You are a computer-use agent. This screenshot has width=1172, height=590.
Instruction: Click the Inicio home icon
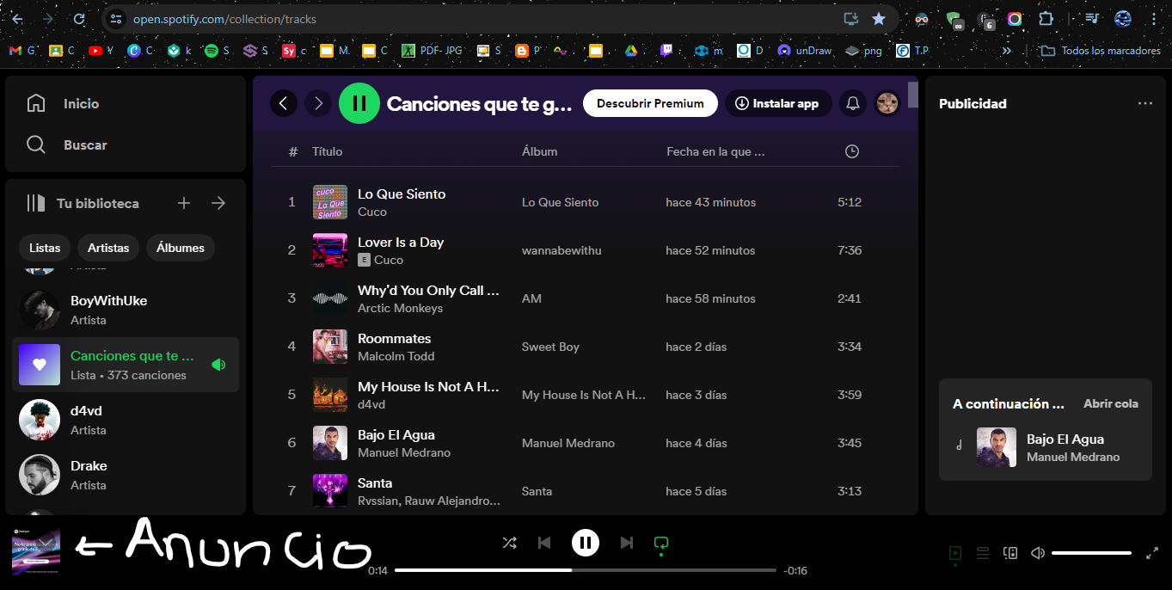pyautogui.click(x=36, y=102)
